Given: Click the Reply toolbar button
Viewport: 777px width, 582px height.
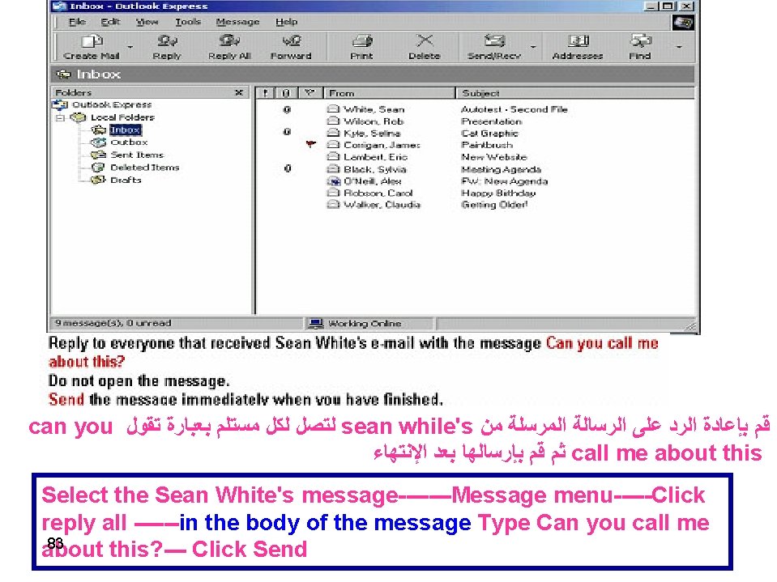Looking at the screenshot, I should (x=167, y=47).
